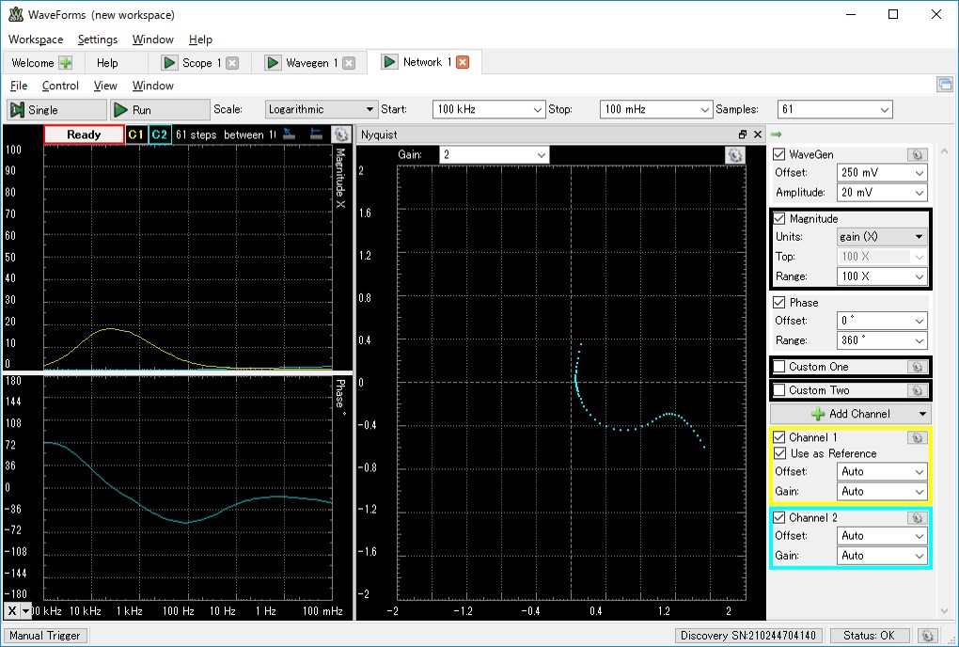
Task: Click the WaveGen options gear icon
Action: click(x=917, y=154)
